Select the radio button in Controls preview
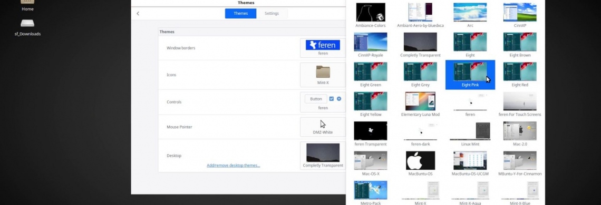Viewport: 601px width, 205px height. [x=339, y=99]
